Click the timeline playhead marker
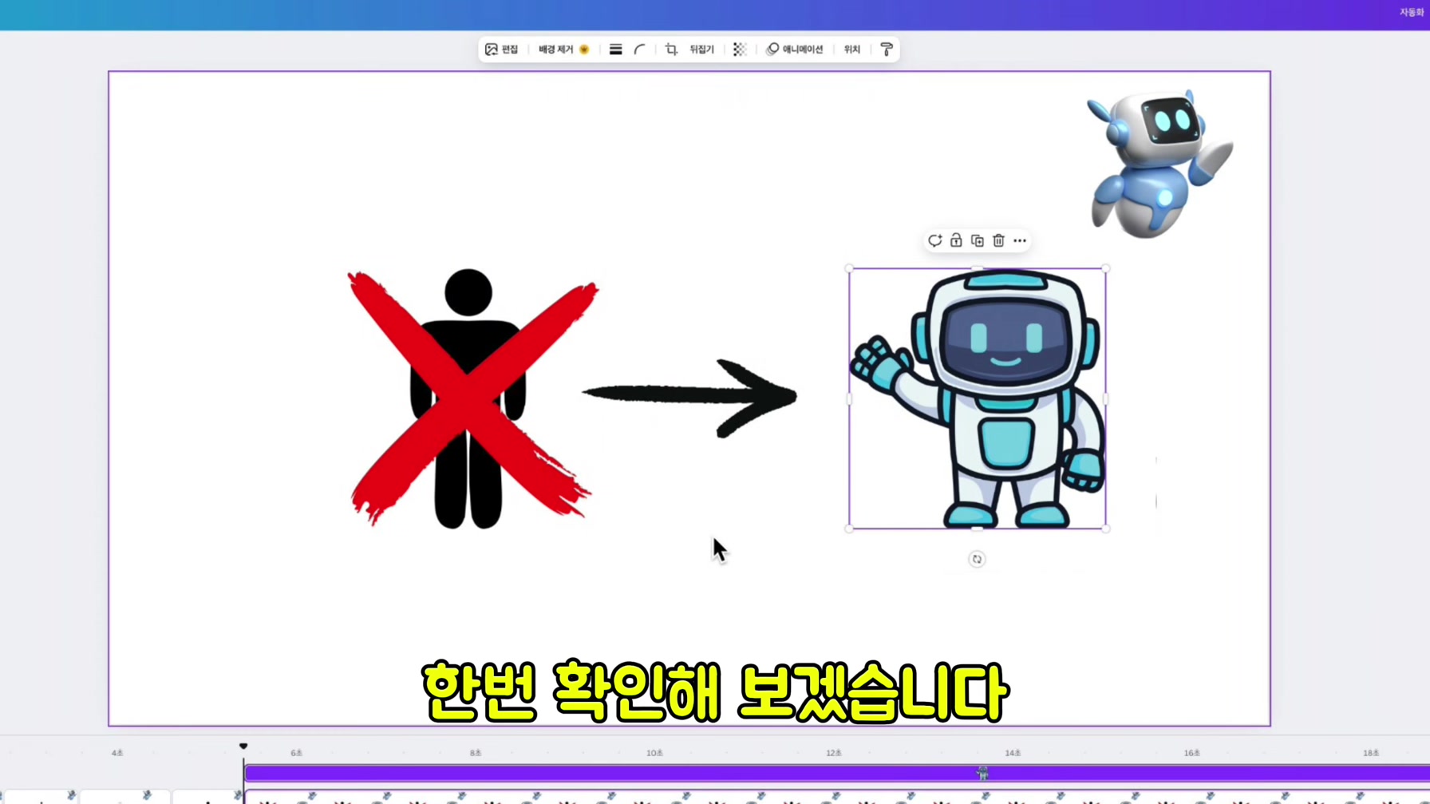 tap(243, 747)
